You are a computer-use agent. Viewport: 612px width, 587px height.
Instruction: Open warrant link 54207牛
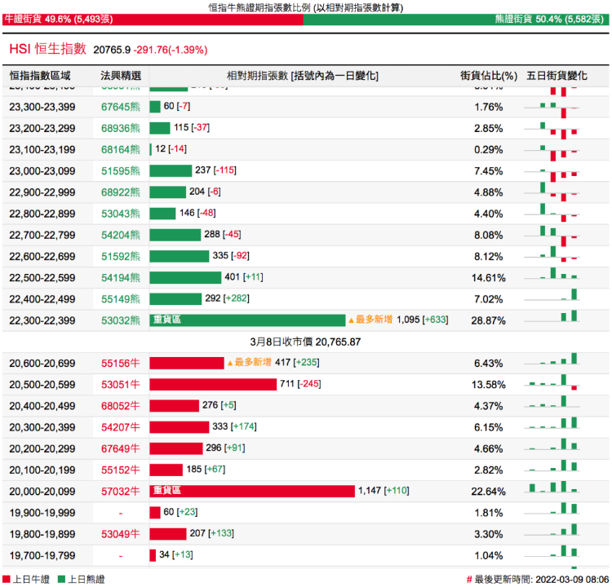(x=120, y=427)
